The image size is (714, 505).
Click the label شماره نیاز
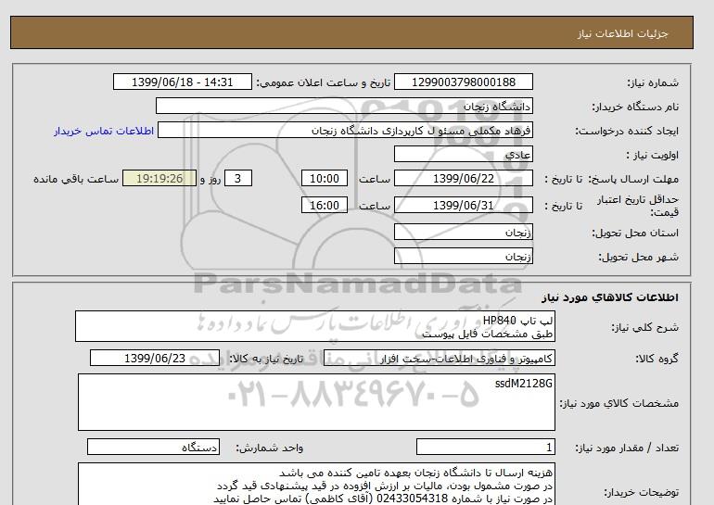tap(653, 82)
